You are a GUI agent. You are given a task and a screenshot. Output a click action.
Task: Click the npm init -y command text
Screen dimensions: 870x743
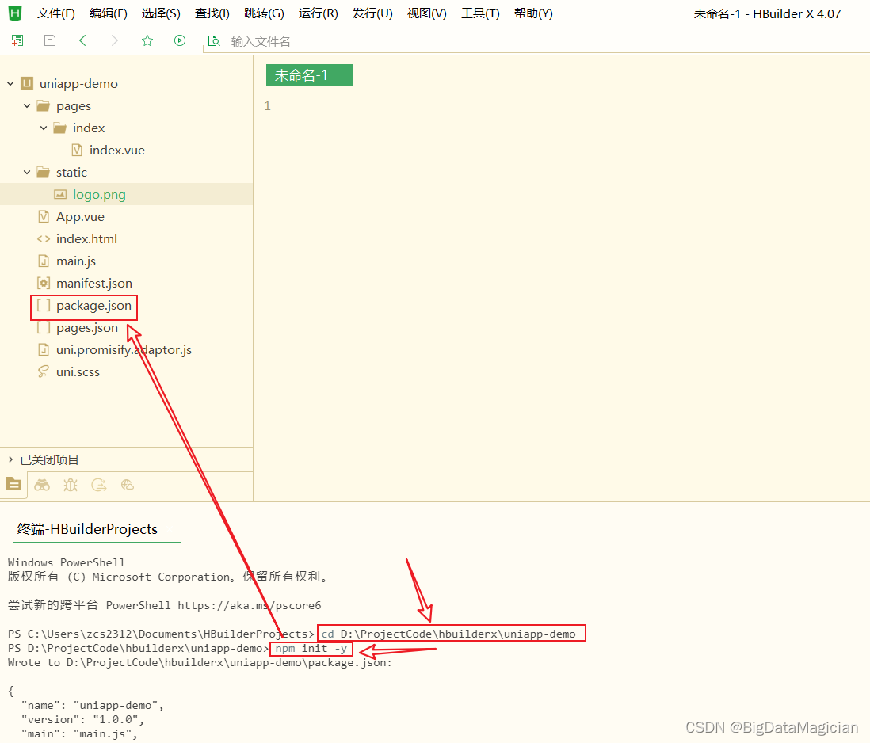[x=311, y=648]
